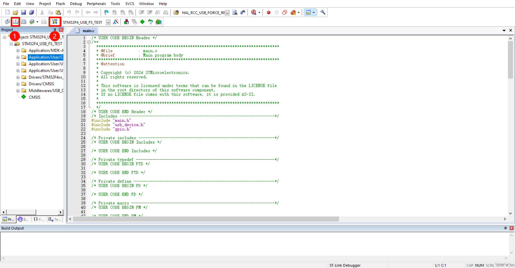Toggle the window layout button
This screenshot has width=515, height=268.
308,12
